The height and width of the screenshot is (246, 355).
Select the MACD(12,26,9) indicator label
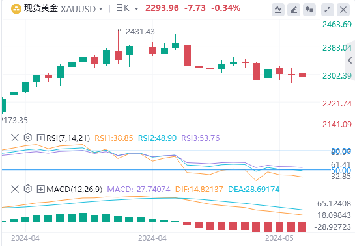point(74,190)
